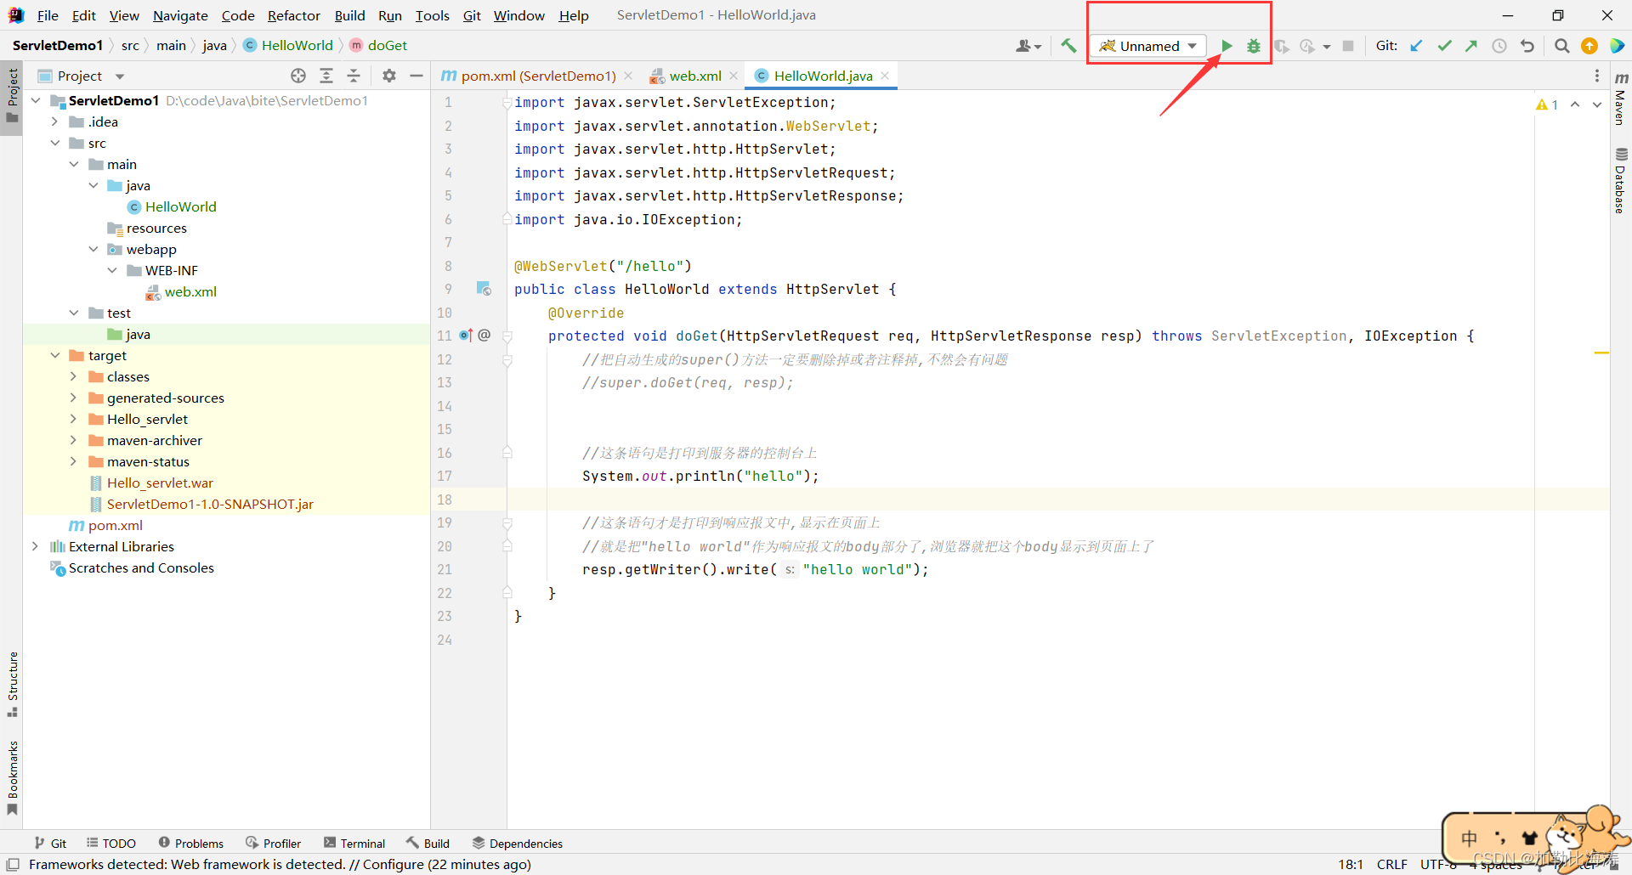Screen dimensions: 1632x875
Task: Push commits using the Git up-arrow icon
Action: point(1471,46)
